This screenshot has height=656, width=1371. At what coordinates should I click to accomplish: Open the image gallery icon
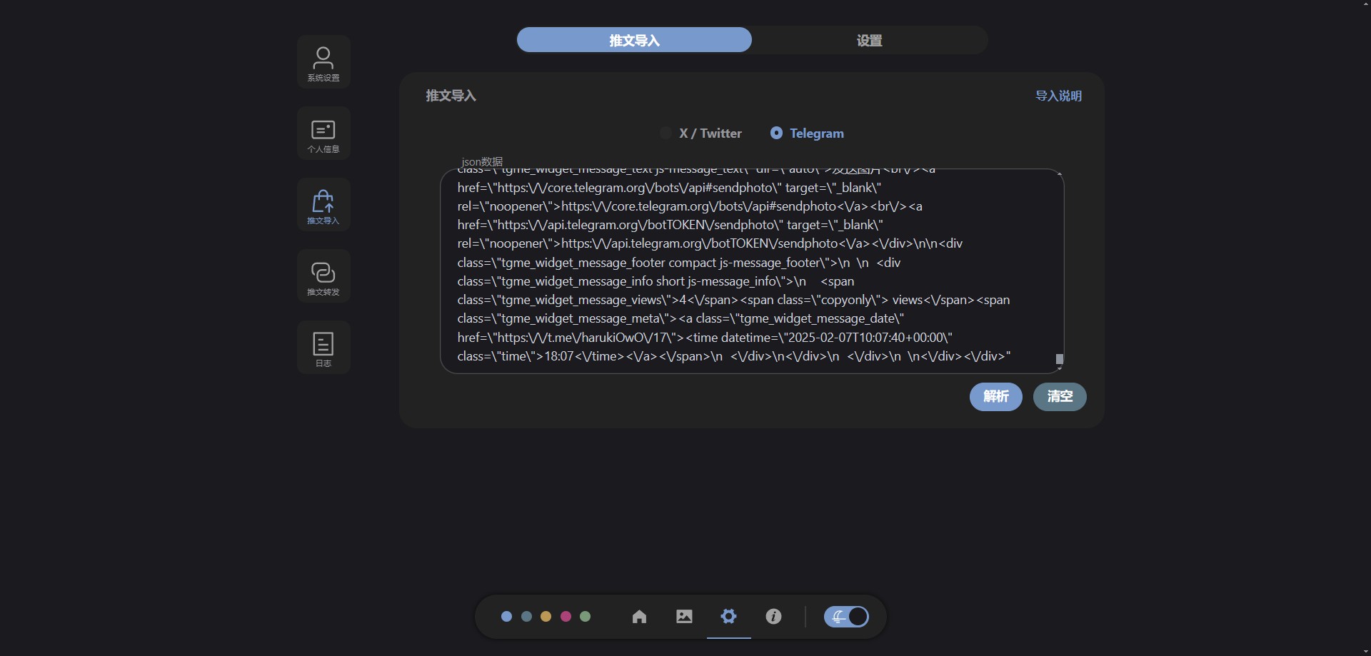point(684,617)
